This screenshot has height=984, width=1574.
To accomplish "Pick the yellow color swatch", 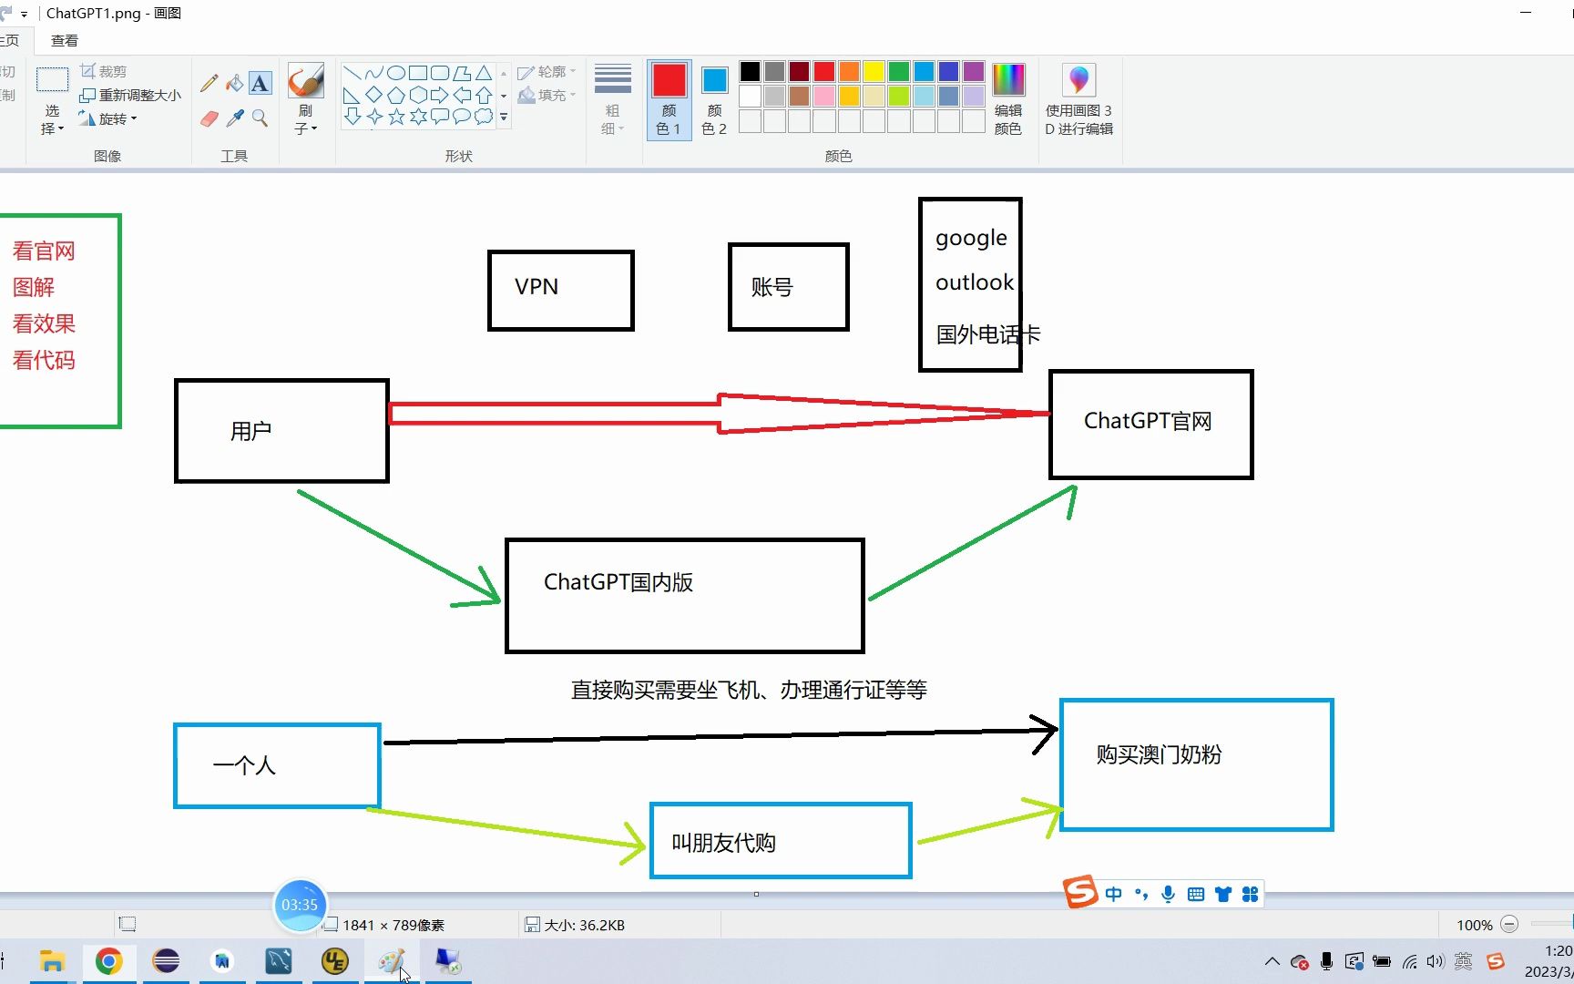I will [874, 71].
